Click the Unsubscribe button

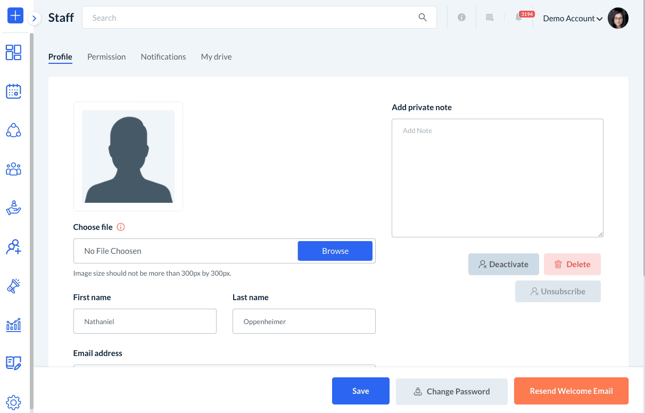(558, 292)
